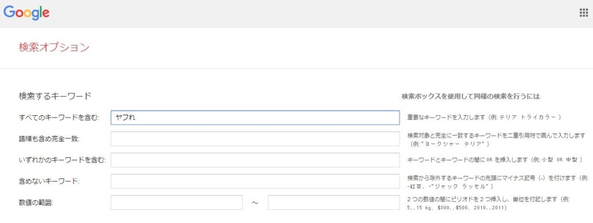The height and width of the screenshot is (223, 593).
Task: Click the 検索ボックスを使用して同様の検索を行うには heading
Action: tap(470, 96)
